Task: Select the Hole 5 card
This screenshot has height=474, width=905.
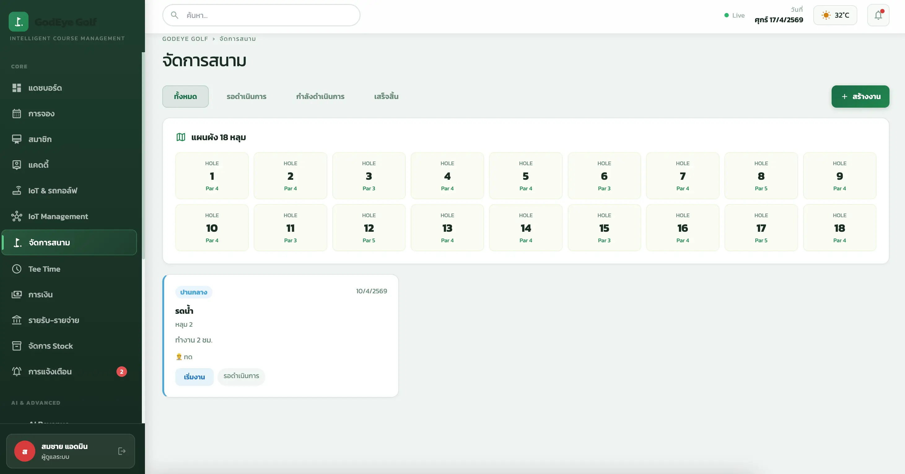Action: (526, 175)
